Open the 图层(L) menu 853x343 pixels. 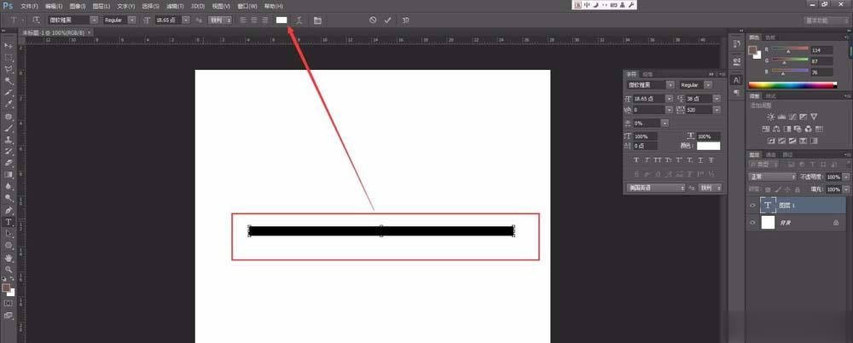point(102,6)
